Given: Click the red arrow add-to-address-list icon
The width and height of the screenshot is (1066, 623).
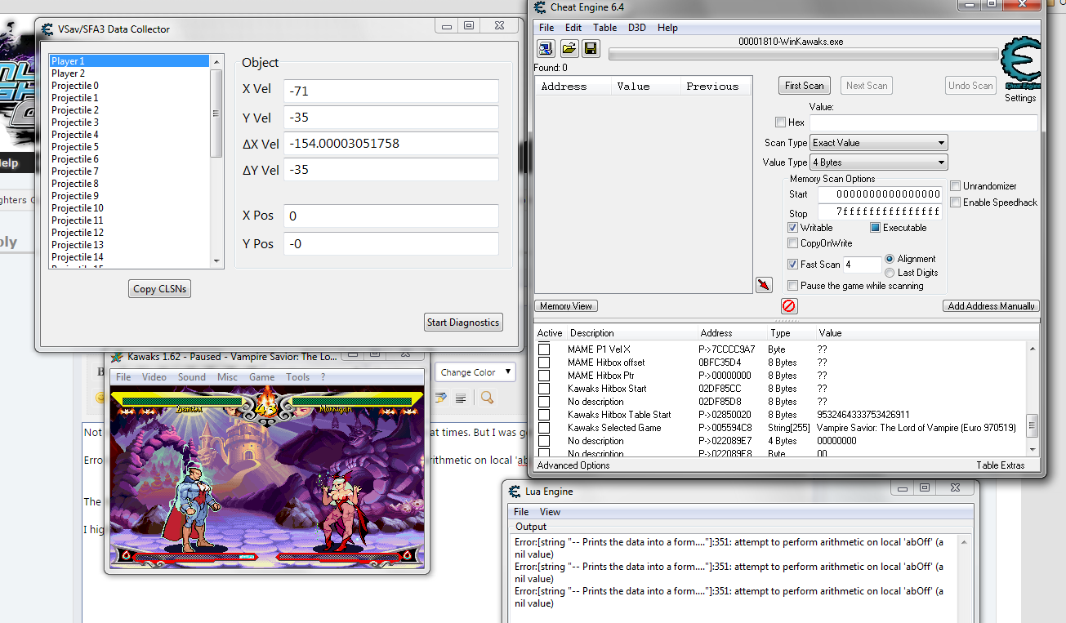Looking at the screenshot, I should [764, 284].
